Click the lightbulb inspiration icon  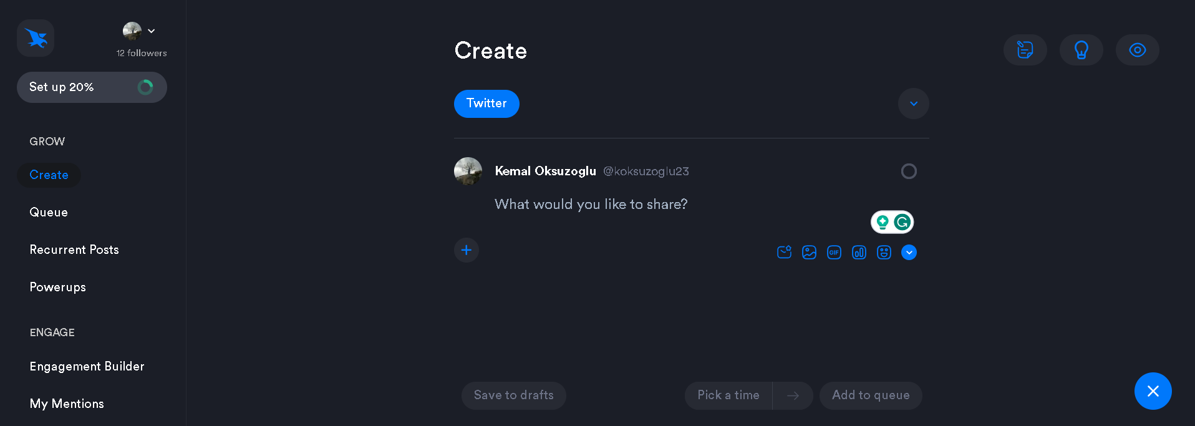(x=1081, y=50)
